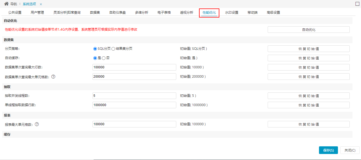
Task: Restore initial value for 数据集单次查询最大单元格数
Action: pos(309,77)
